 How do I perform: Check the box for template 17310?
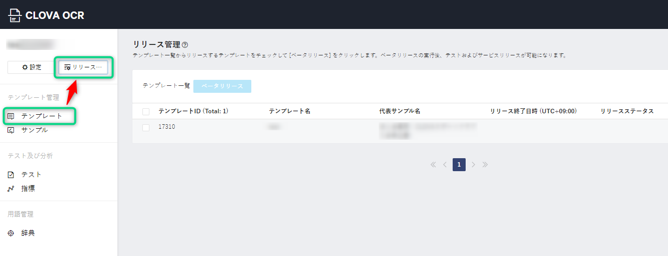146,128
